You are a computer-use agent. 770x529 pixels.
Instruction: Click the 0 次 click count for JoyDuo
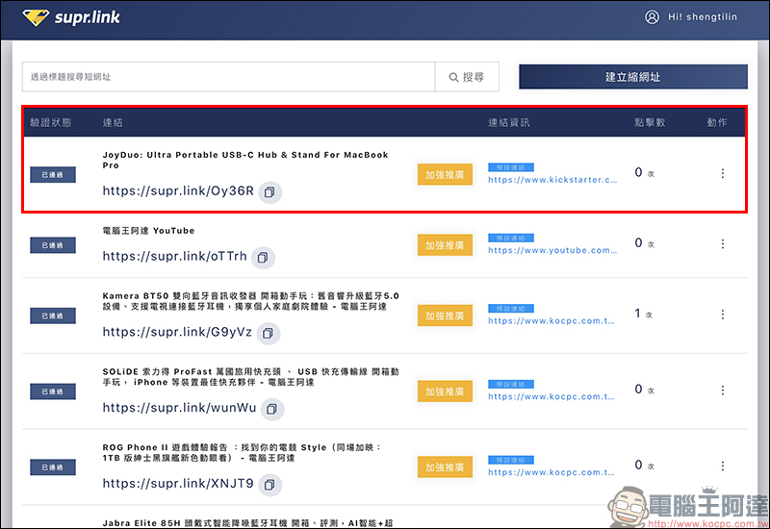(644, 173)
